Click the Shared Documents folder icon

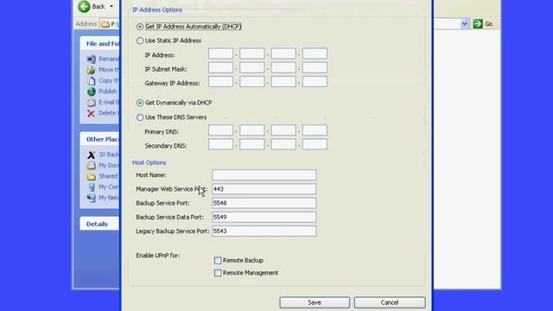[x=91, y=176]
